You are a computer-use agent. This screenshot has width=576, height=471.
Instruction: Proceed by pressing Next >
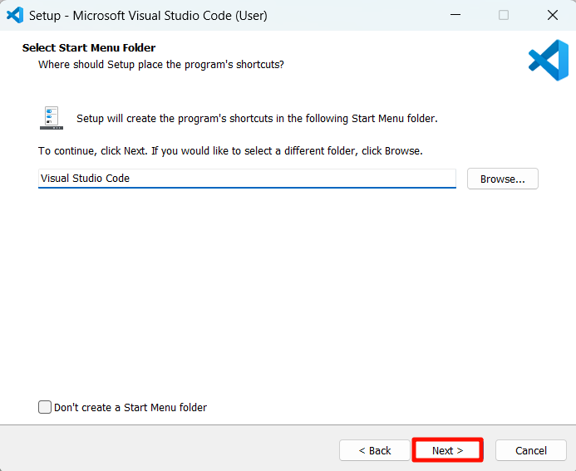point(447,450)
